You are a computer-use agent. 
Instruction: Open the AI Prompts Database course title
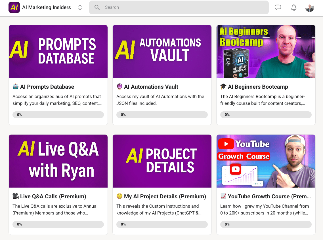(47, 87)
